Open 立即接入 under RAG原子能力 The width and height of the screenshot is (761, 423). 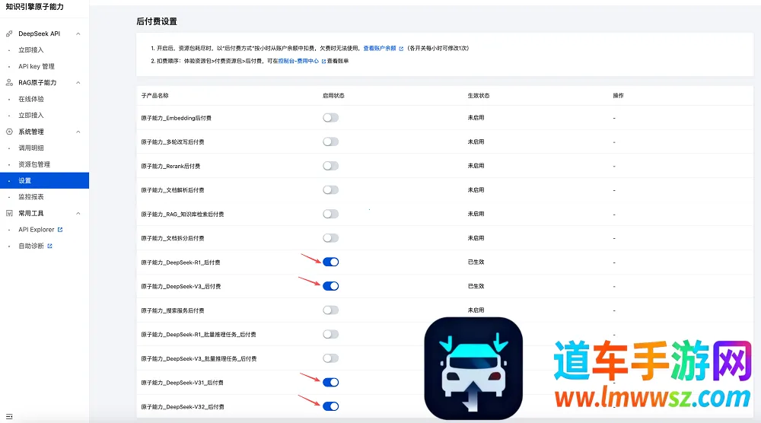pyautogui.click(x=31, y=116)
